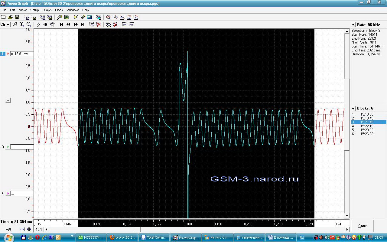The image size is (387, 242).
Task: Click the Start button
Action: coord(362,226)
